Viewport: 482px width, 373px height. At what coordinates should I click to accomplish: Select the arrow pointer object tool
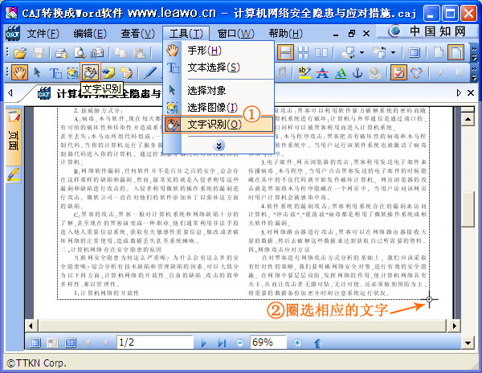(x=38, y=73)
